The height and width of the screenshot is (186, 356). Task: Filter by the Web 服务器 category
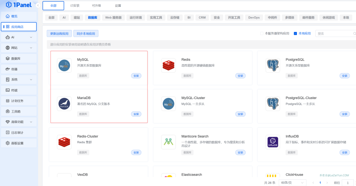tap(113, 17)
